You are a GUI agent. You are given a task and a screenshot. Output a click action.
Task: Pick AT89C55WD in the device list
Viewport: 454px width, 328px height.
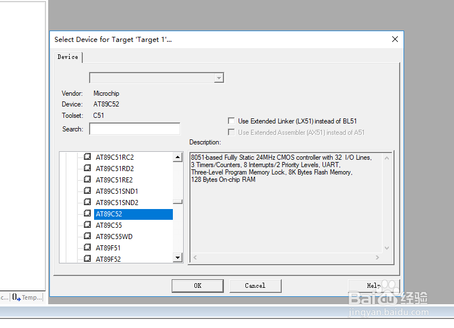(114, 237)
